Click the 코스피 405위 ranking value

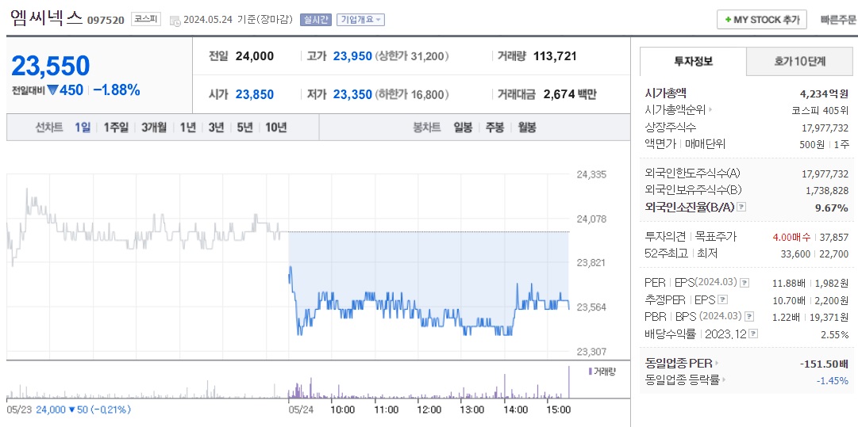(820, 110)
